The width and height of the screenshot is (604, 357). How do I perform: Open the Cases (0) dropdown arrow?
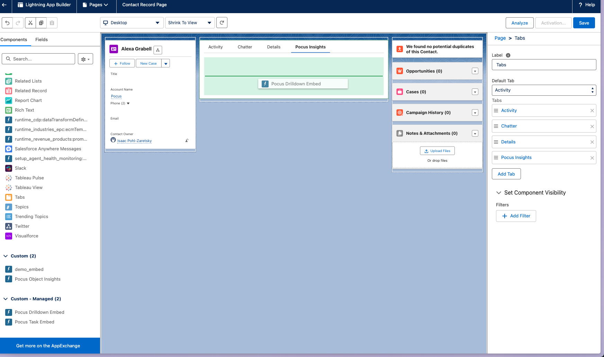tap(475, 92)
